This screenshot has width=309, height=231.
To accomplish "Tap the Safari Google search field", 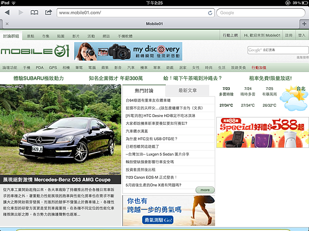I will point(261,13).
